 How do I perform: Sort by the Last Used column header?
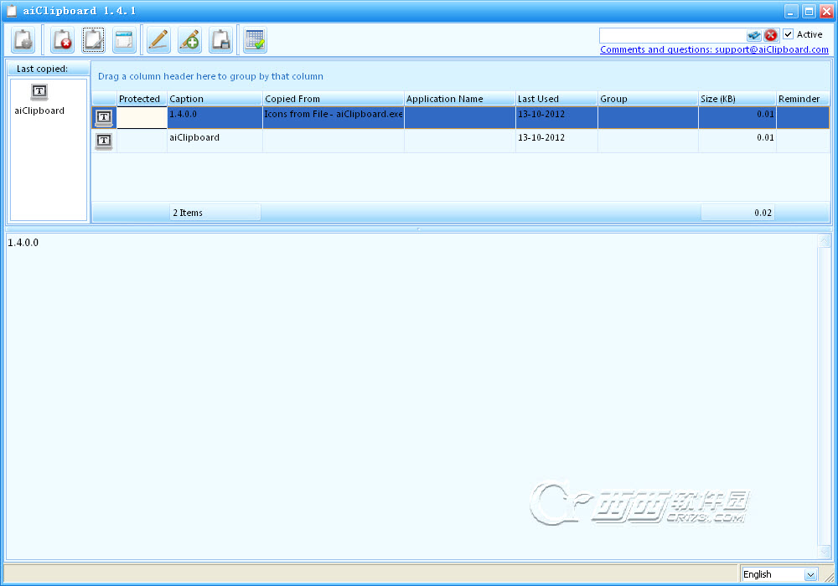click(x=556, y=99)
